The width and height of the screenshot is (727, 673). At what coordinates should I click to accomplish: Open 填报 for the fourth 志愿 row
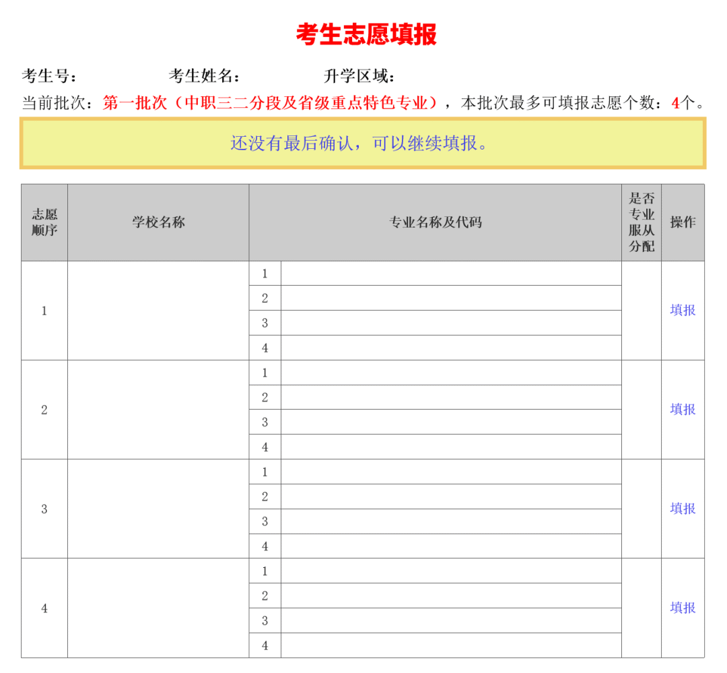pos(683,608)
